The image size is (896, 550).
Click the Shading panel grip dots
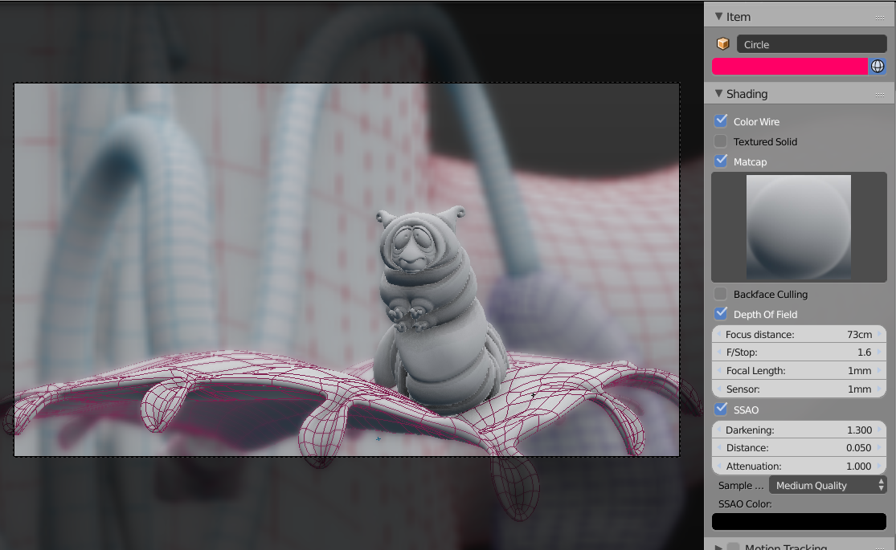pos(879,94)
